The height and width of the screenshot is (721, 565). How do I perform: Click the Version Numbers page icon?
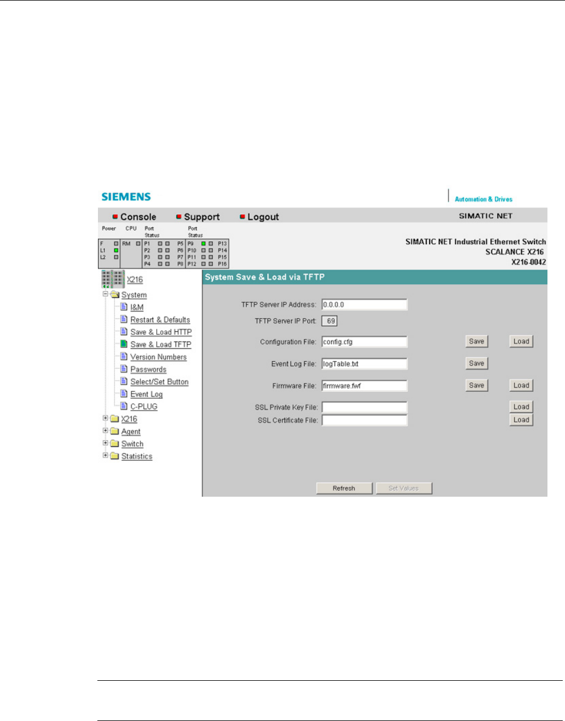(x=124, y=356)
